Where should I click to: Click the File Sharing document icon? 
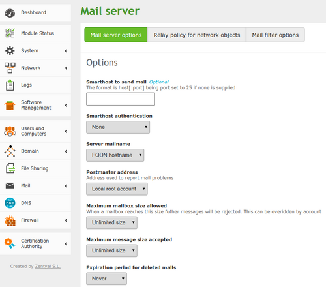tap(10, 168)
